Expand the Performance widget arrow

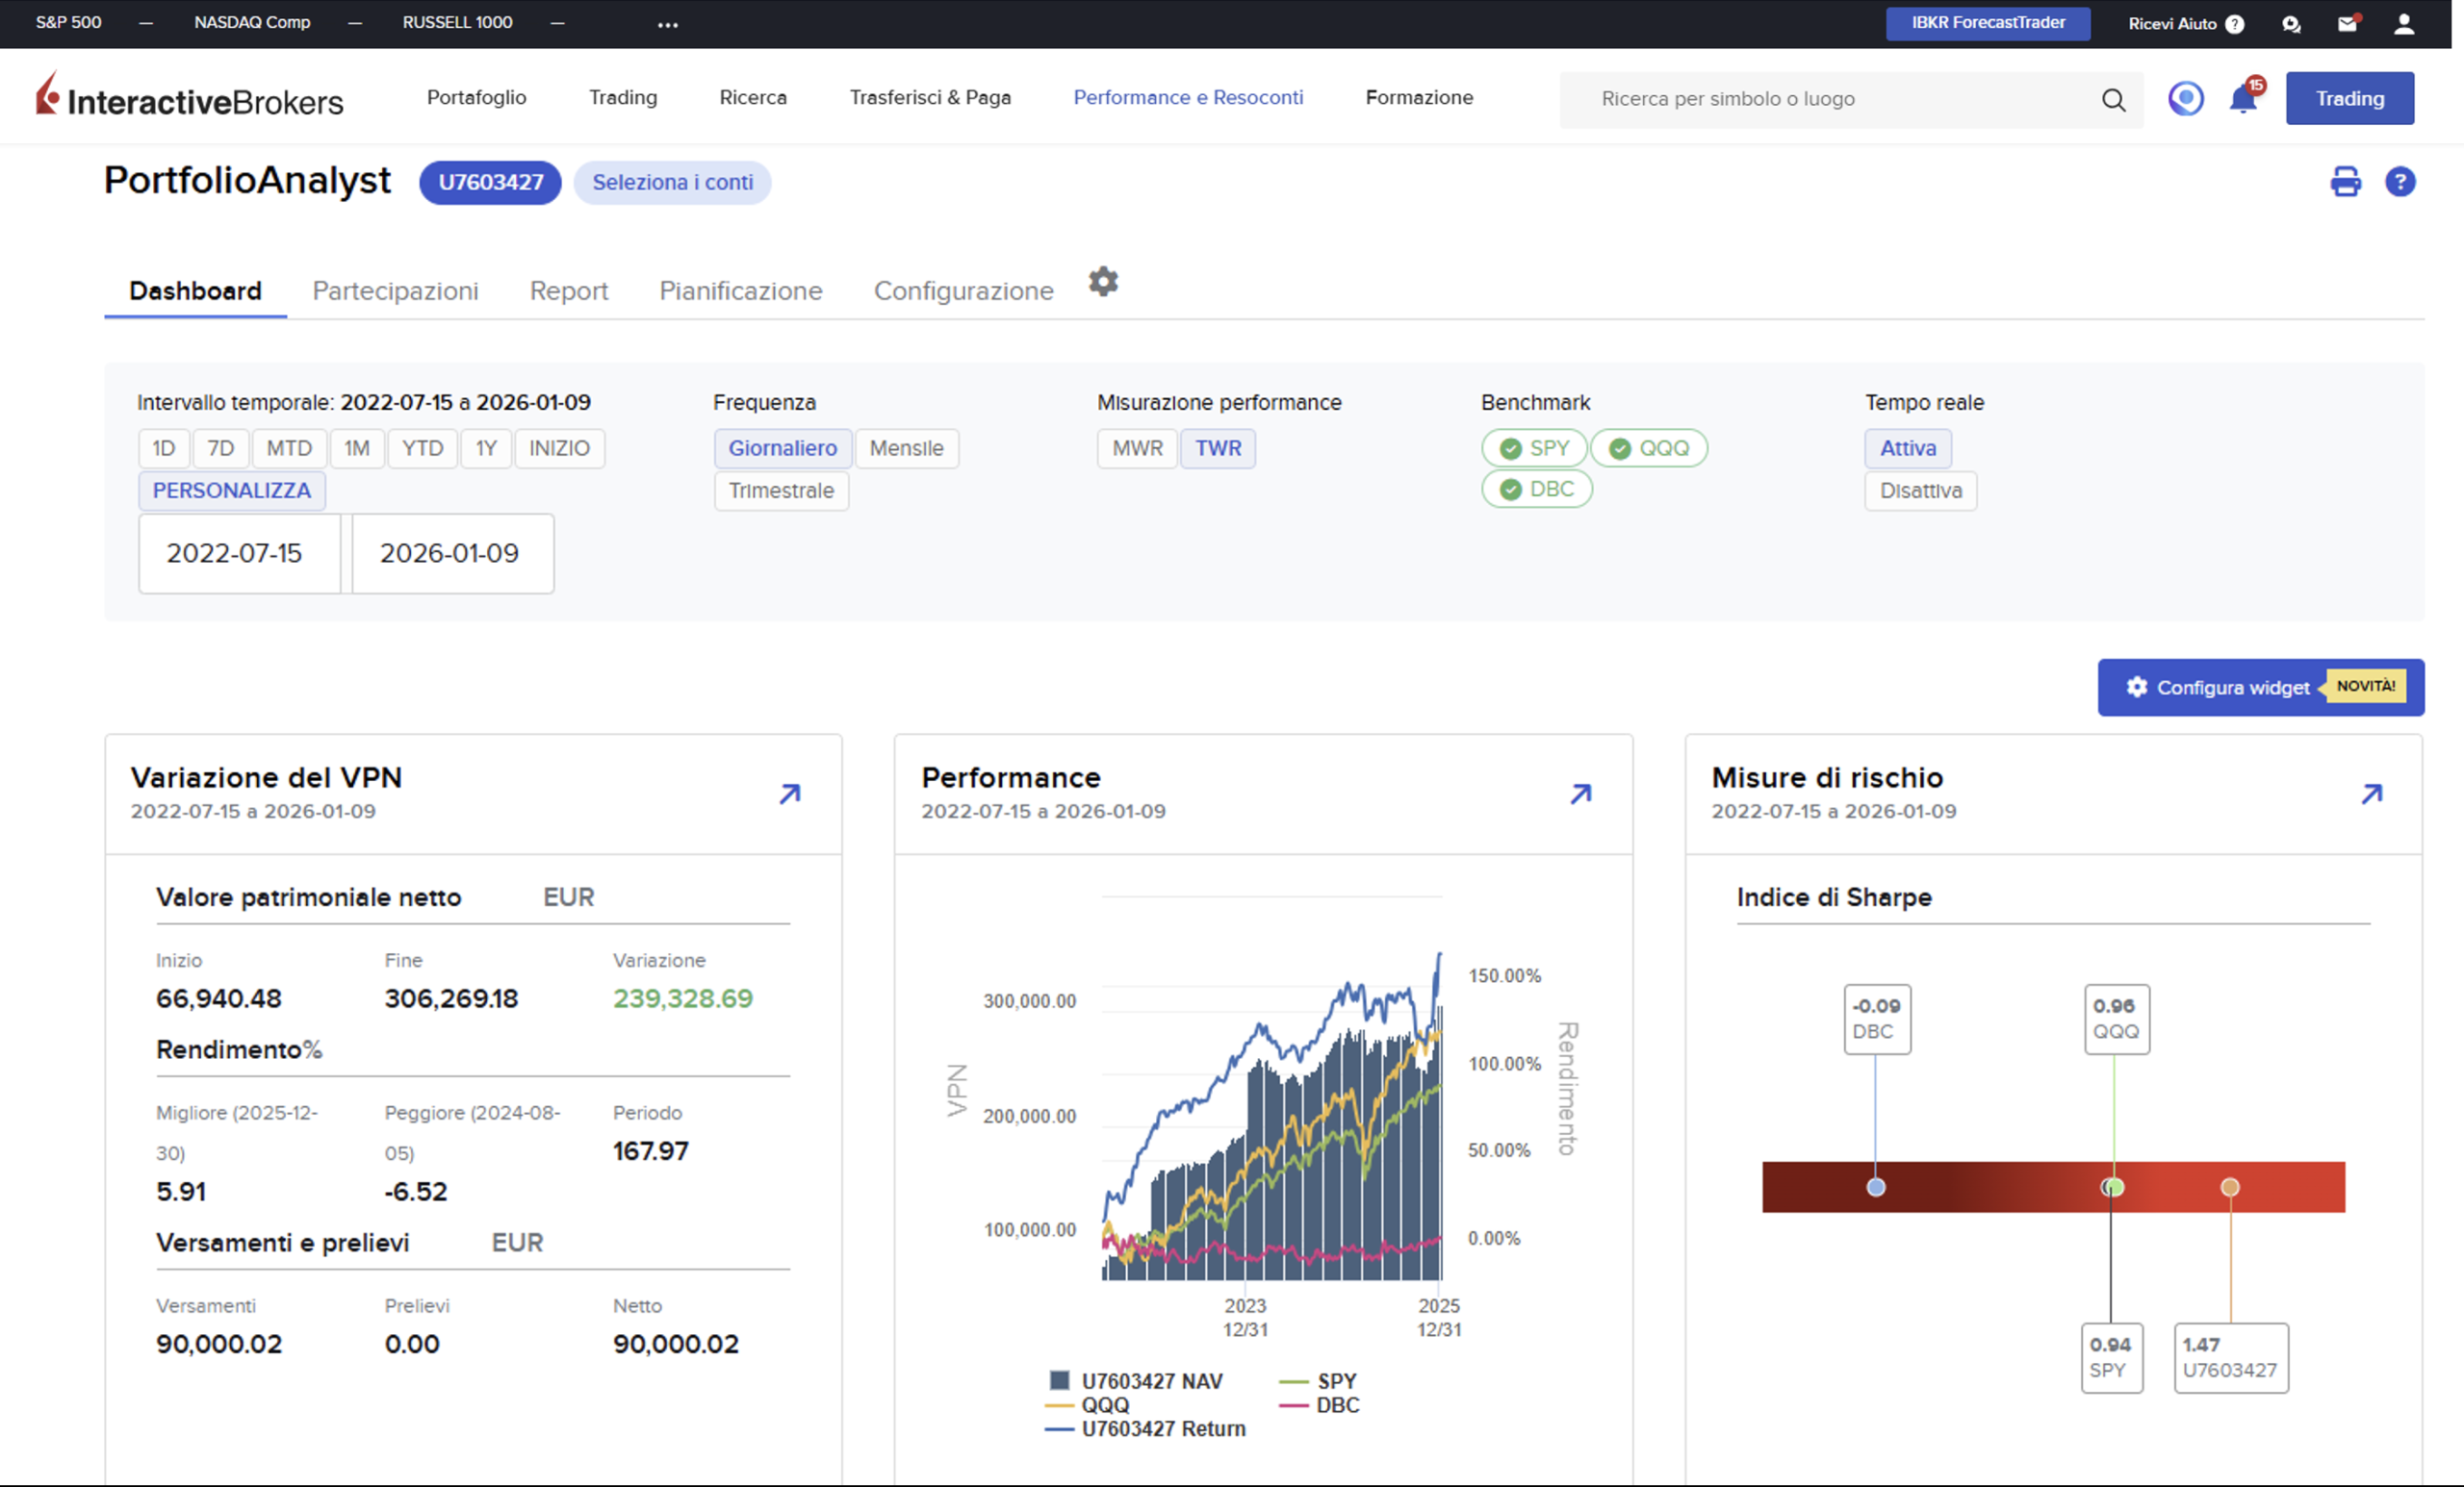[x=1580, y=794]
